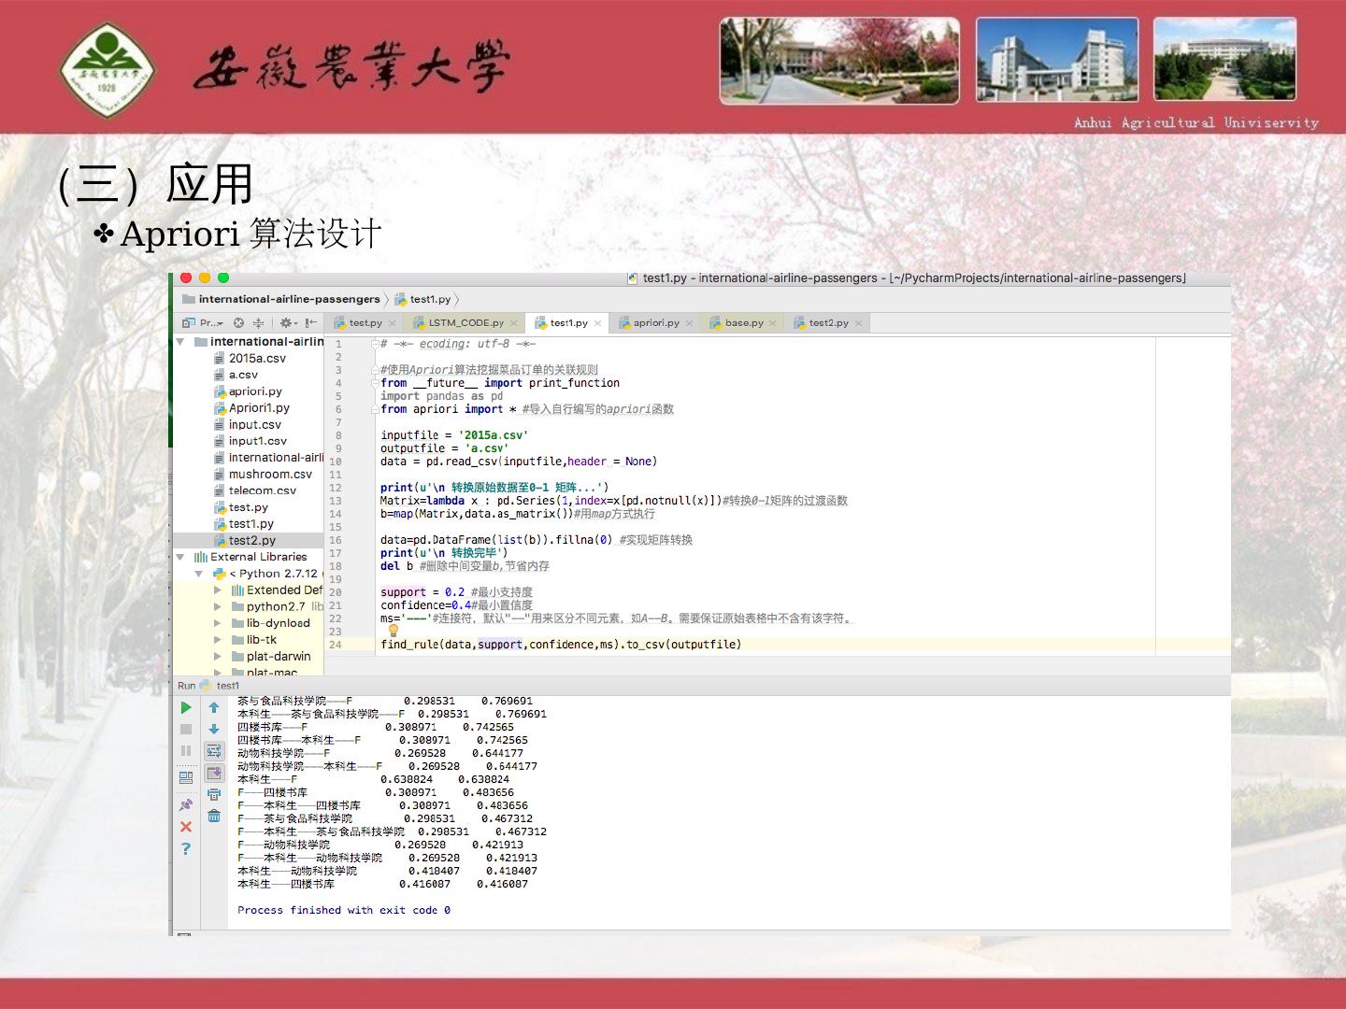This screenshot has height=1009, width=1346.
Task: Open project tool window settings gear menu
Action: point(287,323)
